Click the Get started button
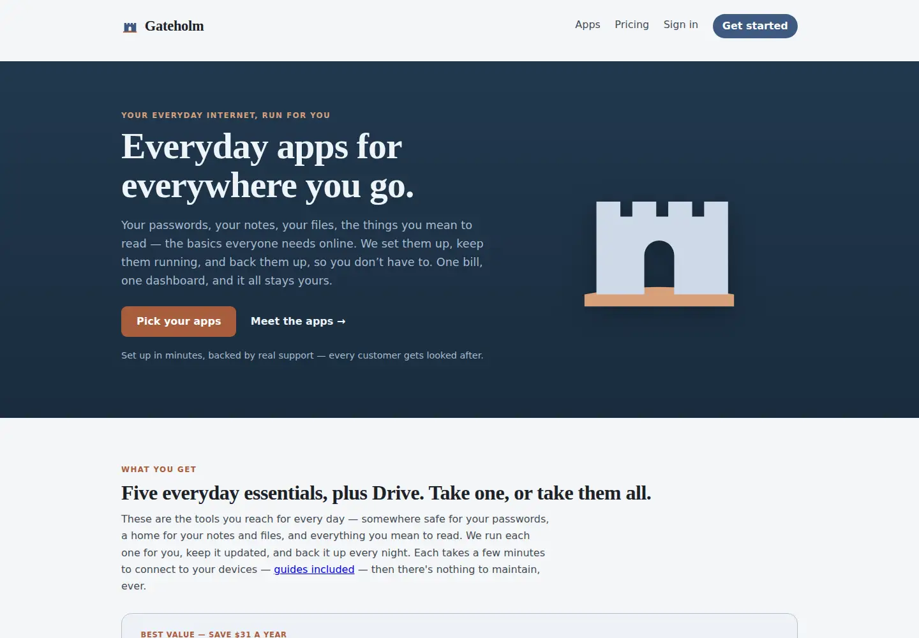 (x=755, y=26)
